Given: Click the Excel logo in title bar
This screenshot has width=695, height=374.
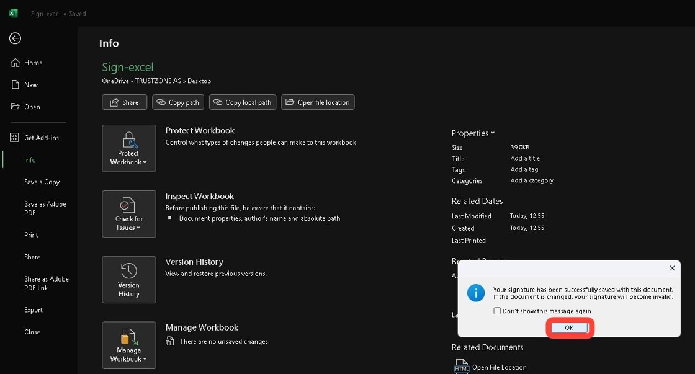Looking at the screenshot, I should click(13, 13).
